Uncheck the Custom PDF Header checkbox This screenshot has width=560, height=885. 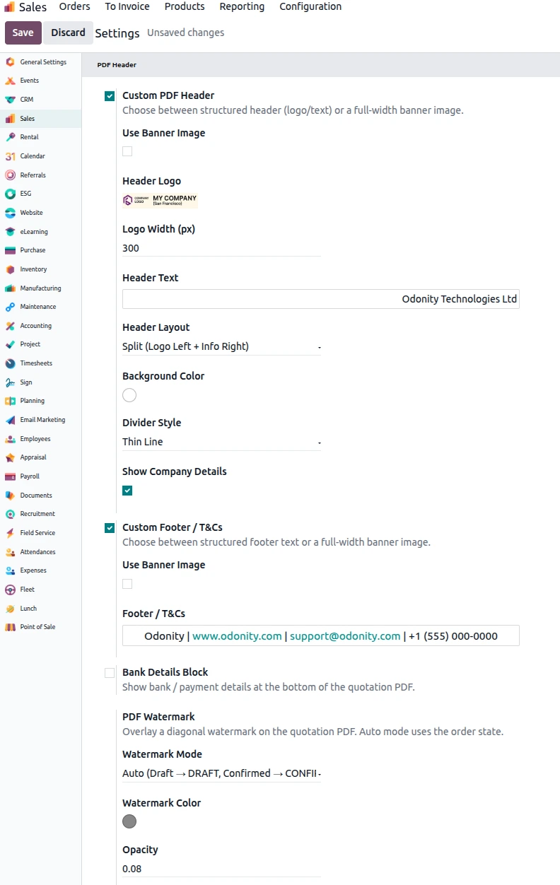(110, 96)
